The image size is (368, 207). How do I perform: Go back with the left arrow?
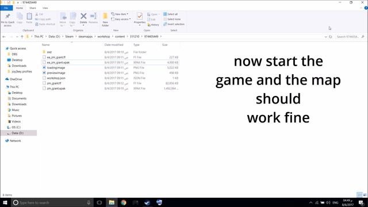tap(4, 37)
